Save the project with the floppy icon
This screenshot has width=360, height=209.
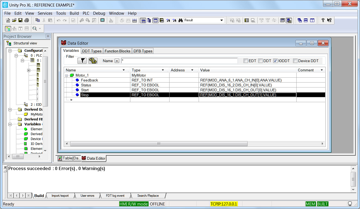coord(20,20)
